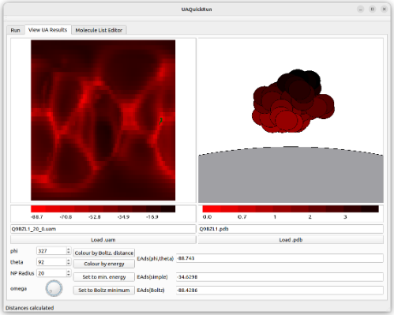
Task: Minimize the UAQuickRun window
Action: (361, 9)
